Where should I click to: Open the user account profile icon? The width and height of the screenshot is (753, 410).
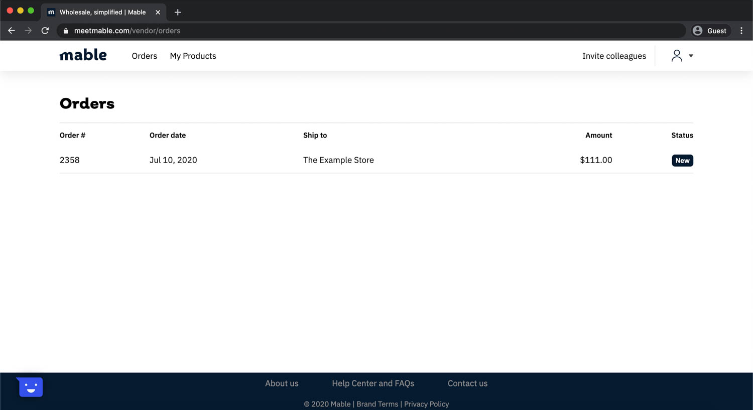pyautogui.click(x=677, y=56)
